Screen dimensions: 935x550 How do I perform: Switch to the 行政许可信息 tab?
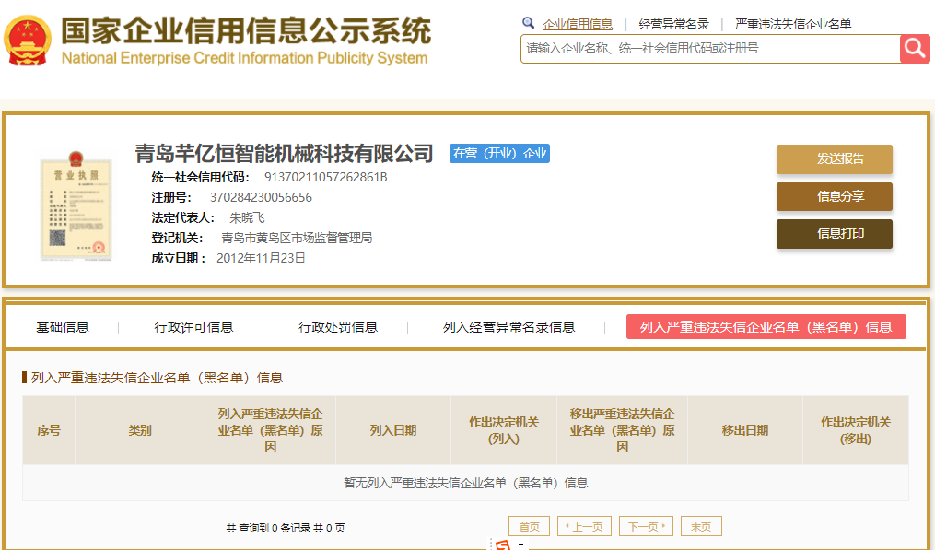193,327
